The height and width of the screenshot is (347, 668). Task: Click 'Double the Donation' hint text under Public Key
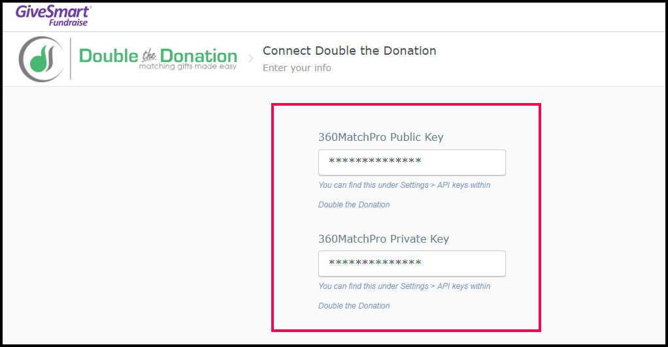354,205
